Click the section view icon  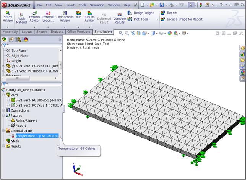tap(138, 33)
